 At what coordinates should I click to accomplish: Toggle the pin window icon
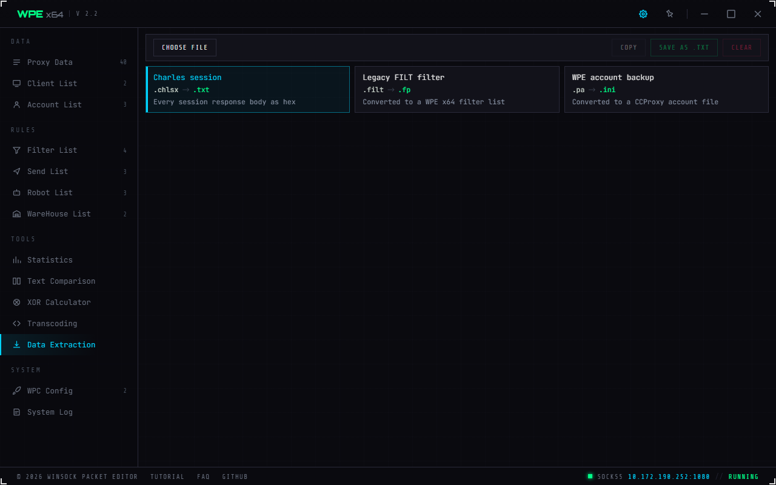670,14
